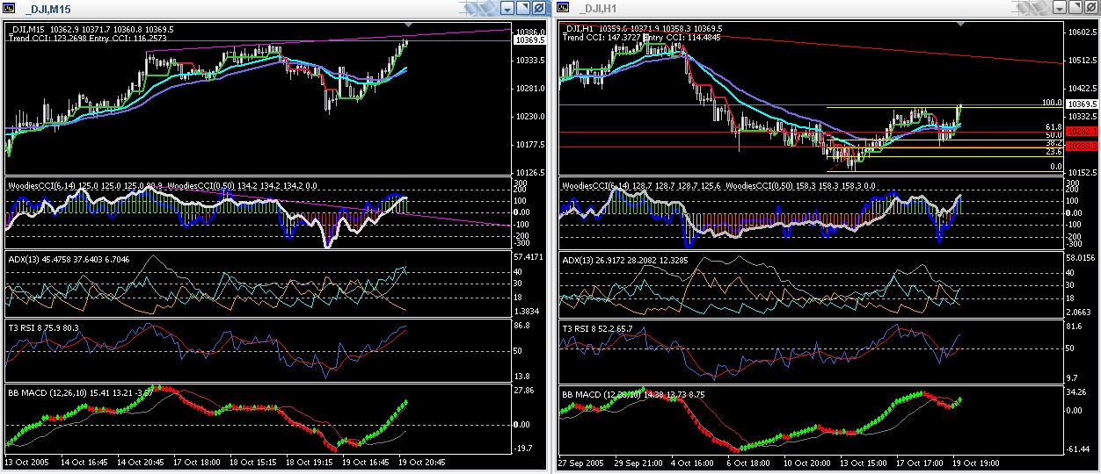Click the chart icon in the _DJI,M15 title bar

point(9,7)
